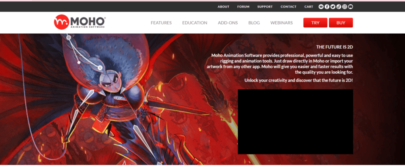Open the About link

point(223,7)
